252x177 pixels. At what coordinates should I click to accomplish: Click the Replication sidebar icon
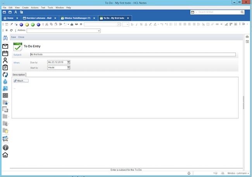pos(5,74)
